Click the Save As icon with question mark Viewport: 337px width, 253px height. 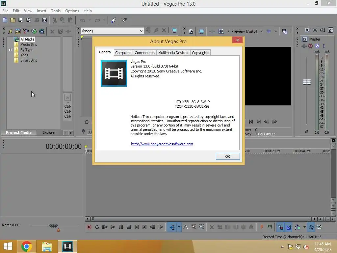click(x=29, y=20)
